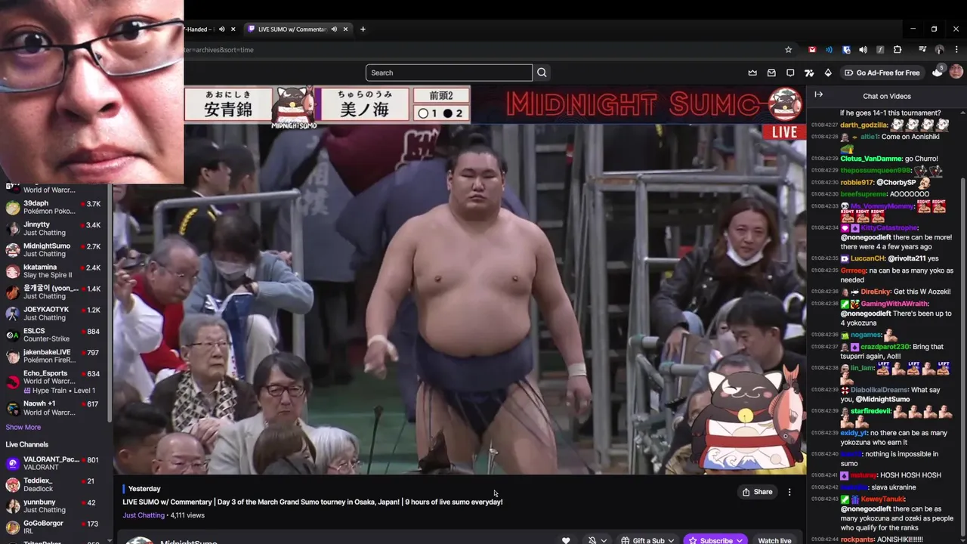This screenshot has width=967, height=544.
Task: Open the Teddiex_ Deadlock channel
Action: click(x=56, y=484)
